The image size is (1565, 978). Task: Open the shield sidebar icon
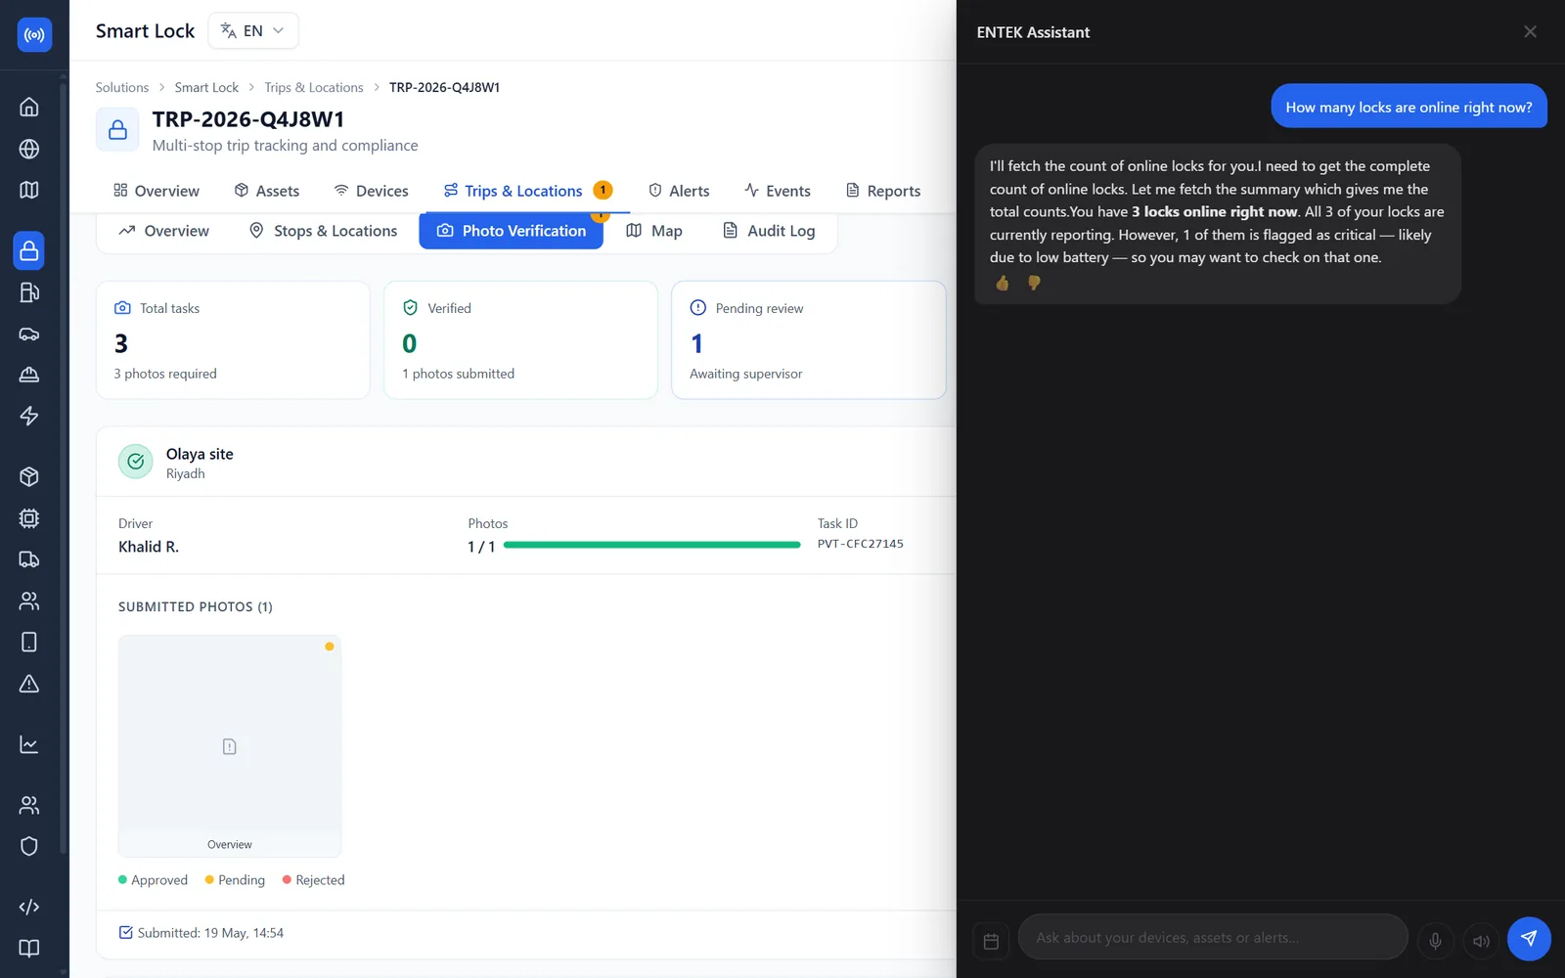(x=29, y=846)
